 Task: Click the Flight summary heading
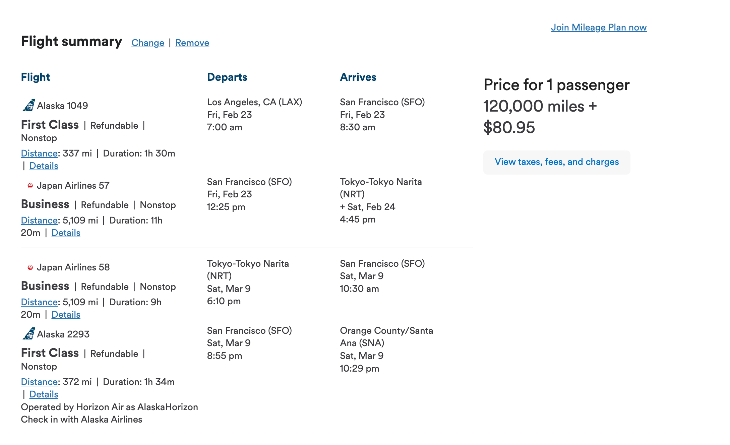71,42
